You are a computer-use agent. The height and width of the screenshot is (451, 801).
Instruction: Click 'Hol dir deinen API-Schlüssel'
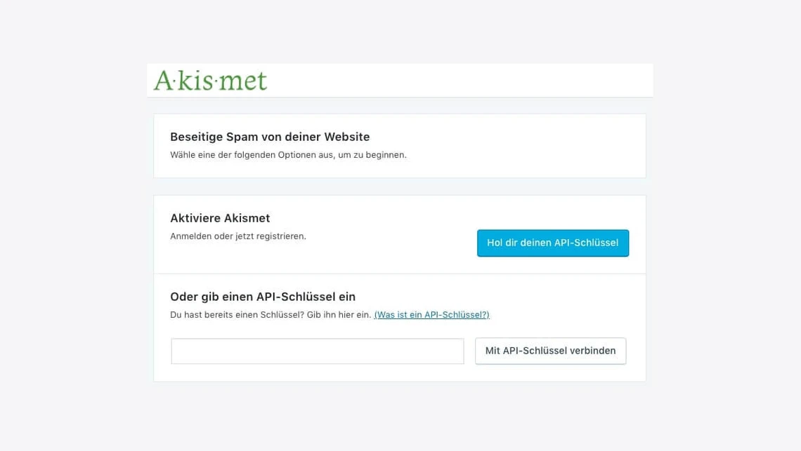(x=553, y=243)
